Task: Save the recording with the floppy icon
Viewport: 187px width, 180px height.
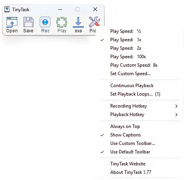Action: click(x=28, y=25)
